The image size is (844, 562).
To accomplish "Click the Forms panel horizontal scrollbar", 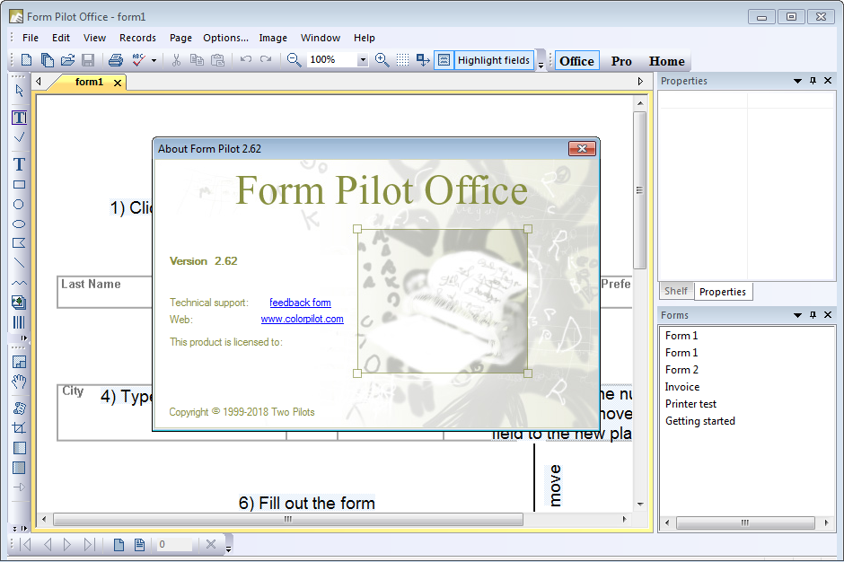I will [745, 522].
